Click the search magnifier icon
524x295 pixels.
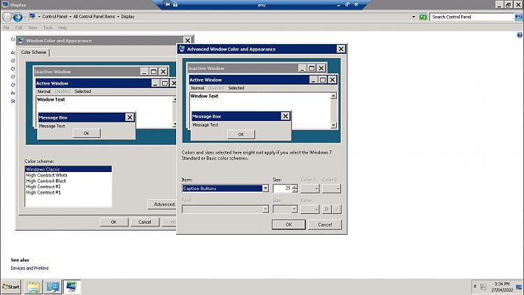tap(518, 17)
